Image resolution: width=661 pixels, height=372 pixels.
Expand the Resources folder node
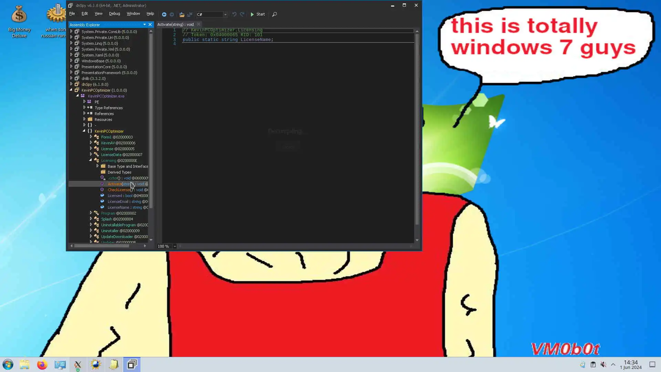pyautogui.click(x=84, y=119)
